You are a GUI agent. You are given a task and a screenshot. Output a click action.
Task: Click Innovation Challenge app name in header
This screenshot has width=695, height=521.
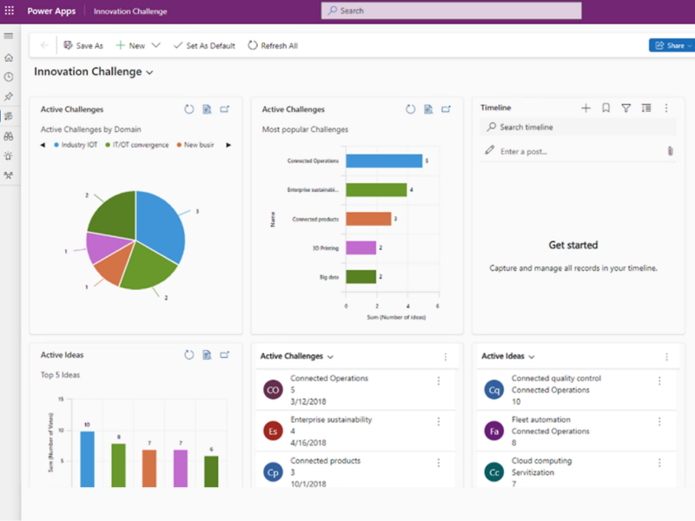point(130,11)
